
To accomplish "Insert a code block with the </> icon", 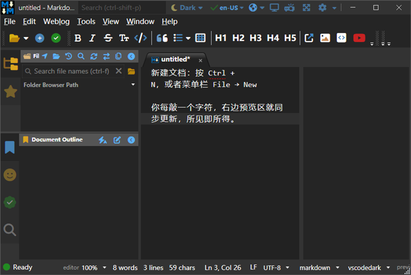I will click(140, 38).
